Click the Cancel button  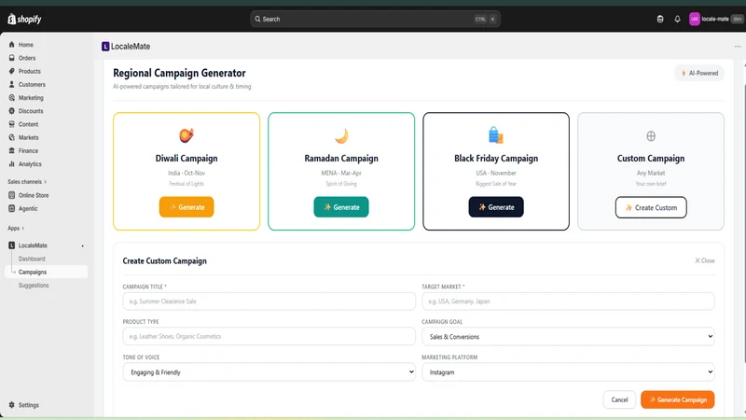pos(619,399)
